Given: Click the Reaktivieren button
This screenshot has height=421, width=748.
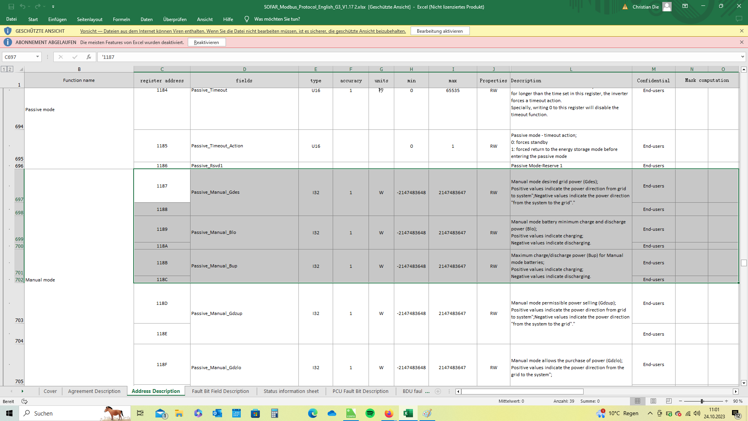Looking at the screenshot, I should pos(206,42).
